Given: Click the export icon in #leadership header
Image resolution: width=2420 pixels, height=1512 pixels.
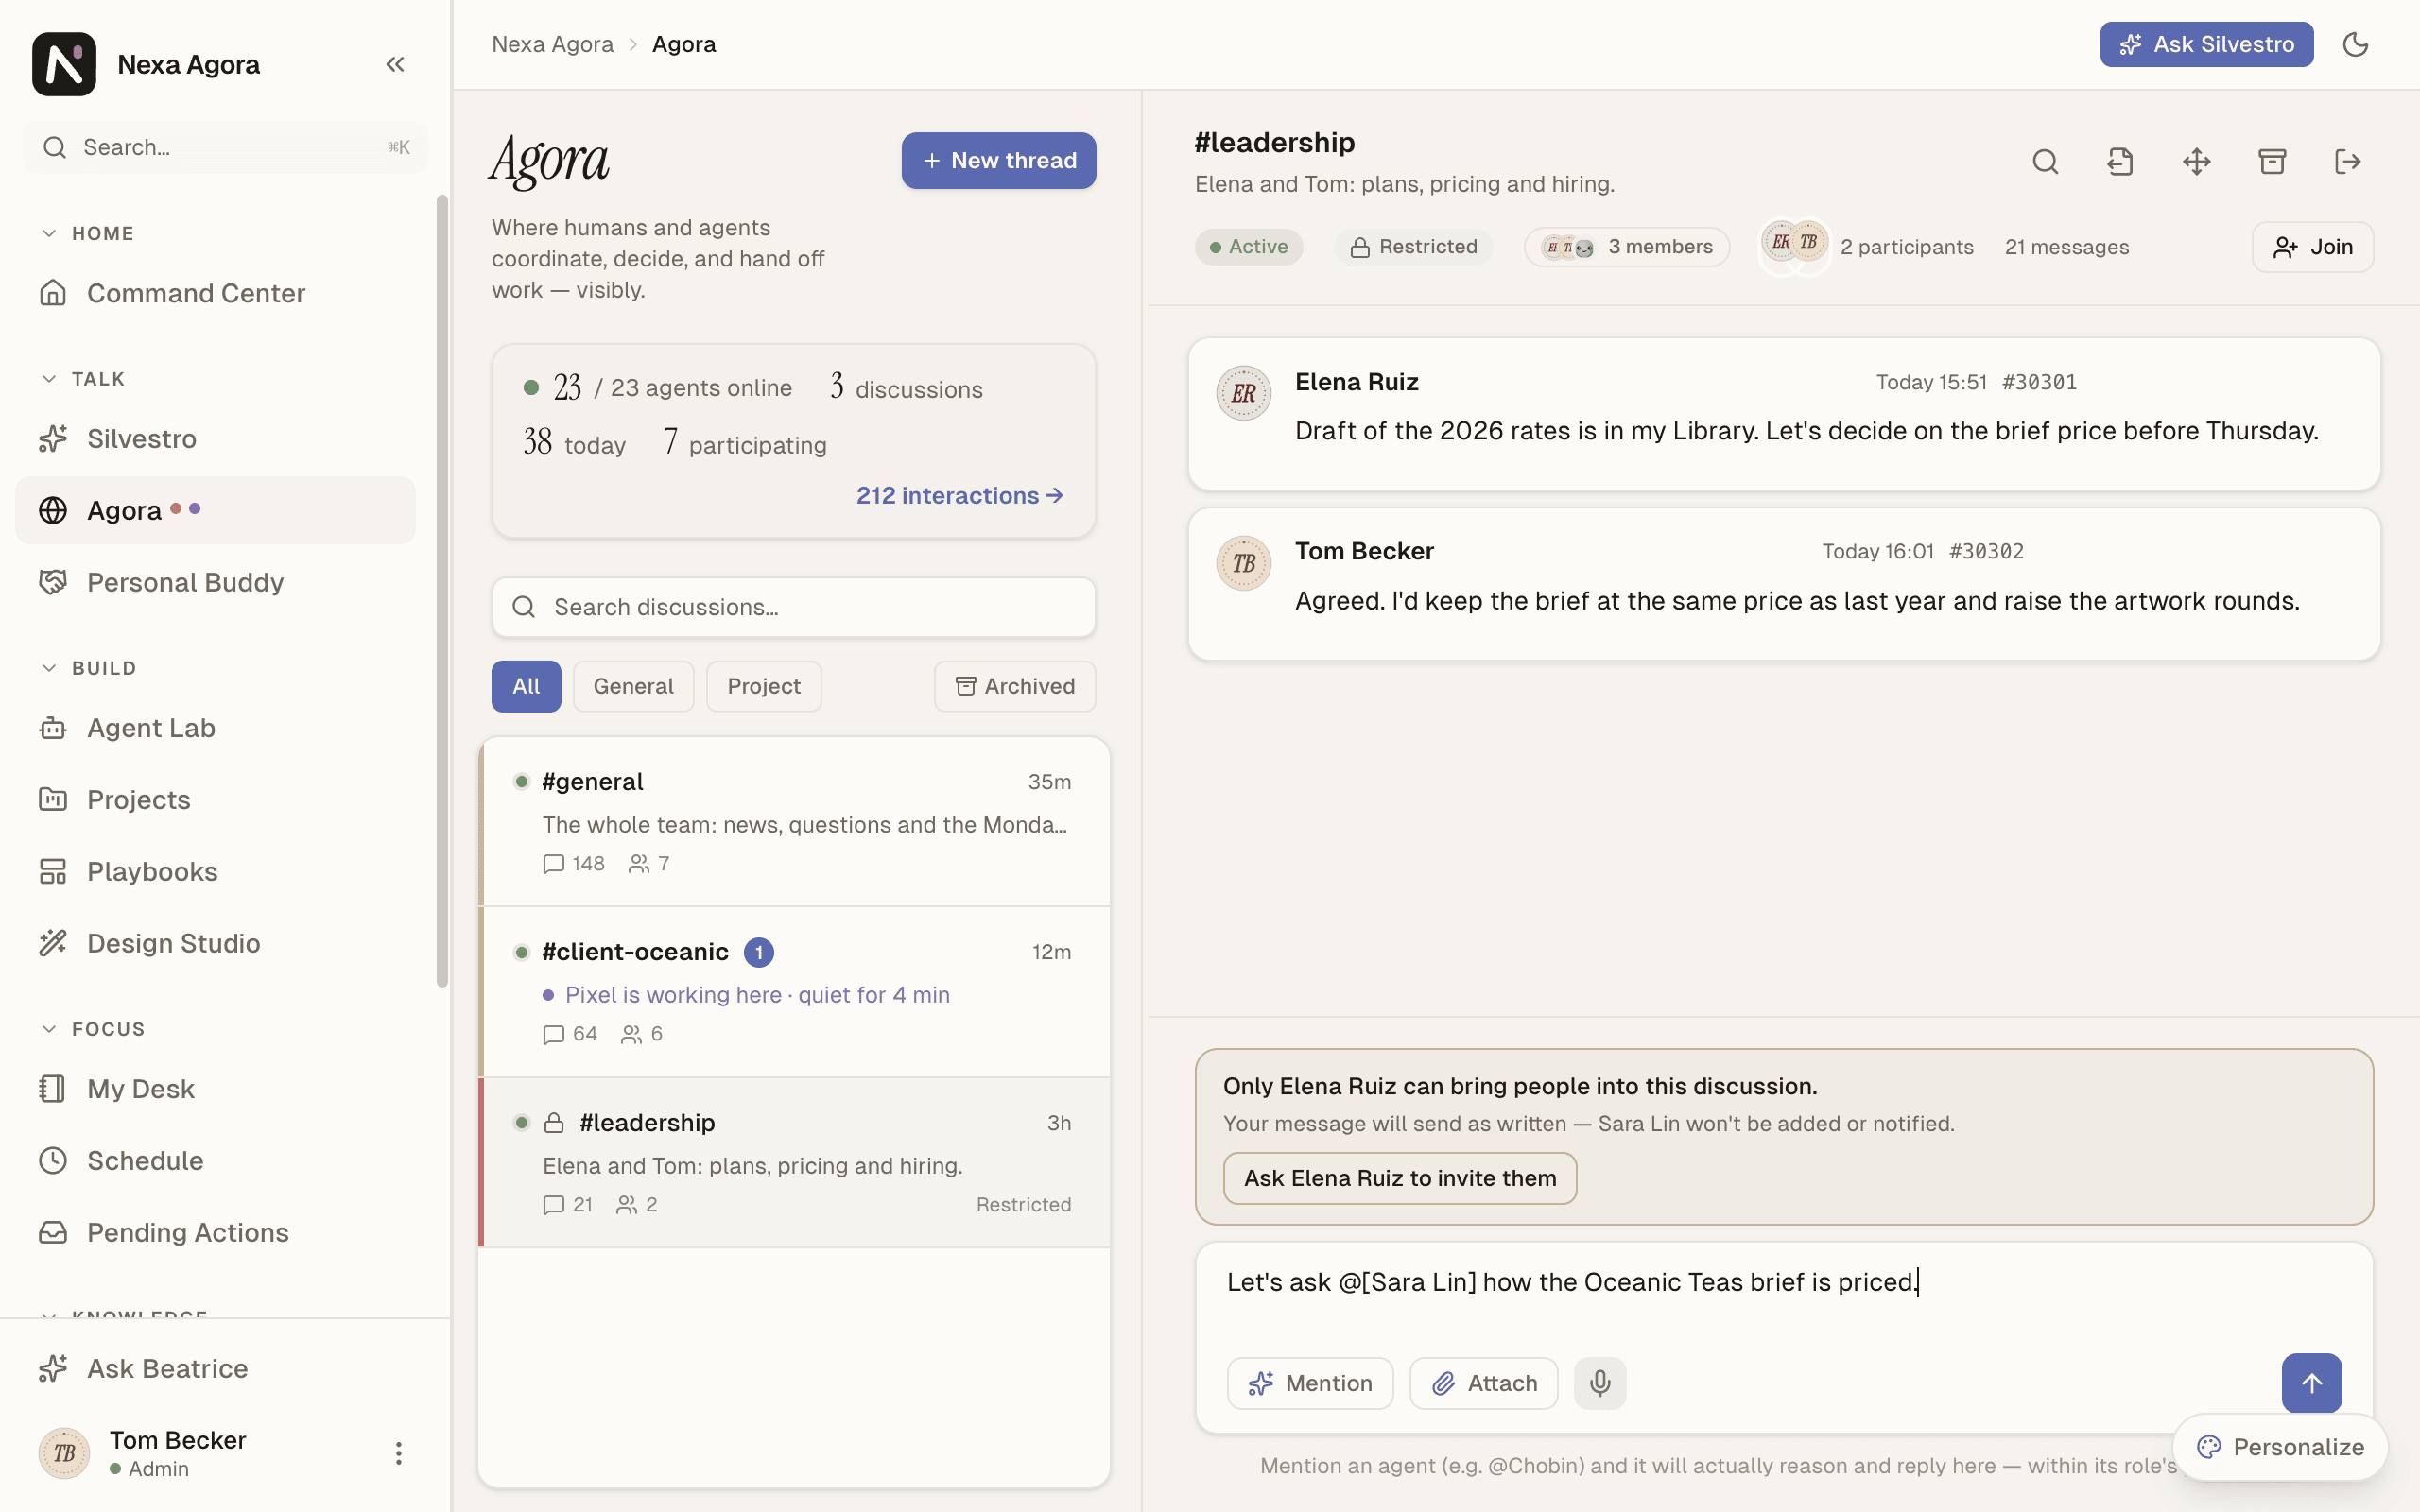Looking at the screenshot, I should pos(2121,161).
